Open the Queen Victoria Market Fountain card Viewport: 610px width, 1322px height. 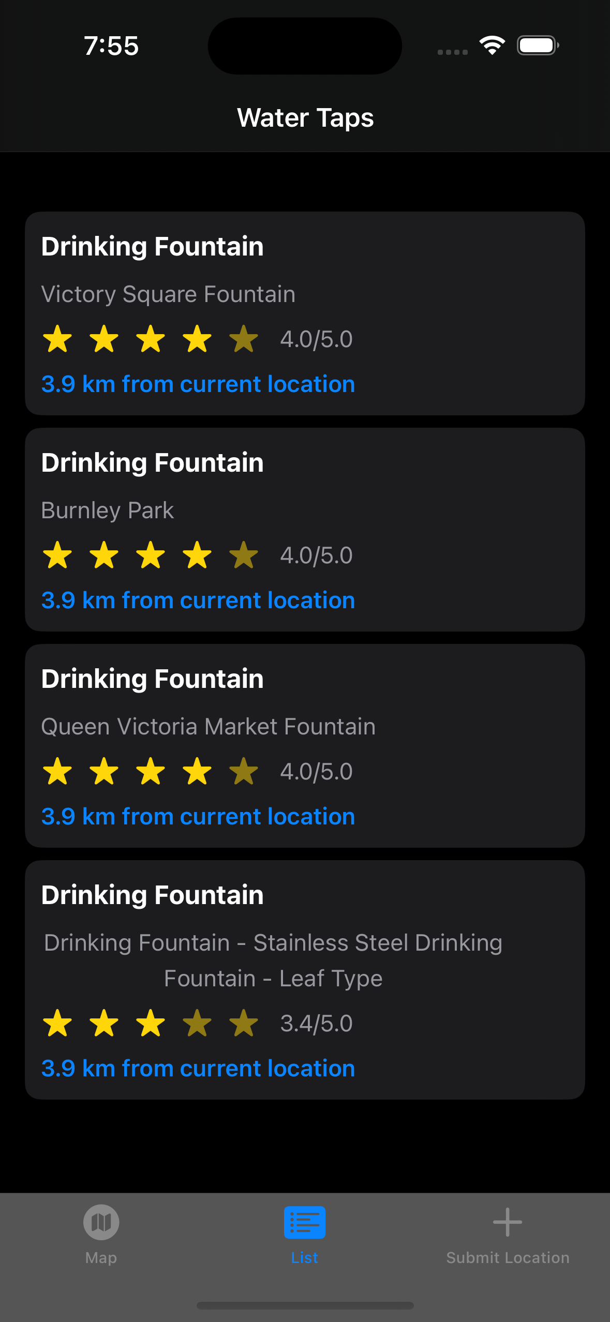[x=305, y=746]
